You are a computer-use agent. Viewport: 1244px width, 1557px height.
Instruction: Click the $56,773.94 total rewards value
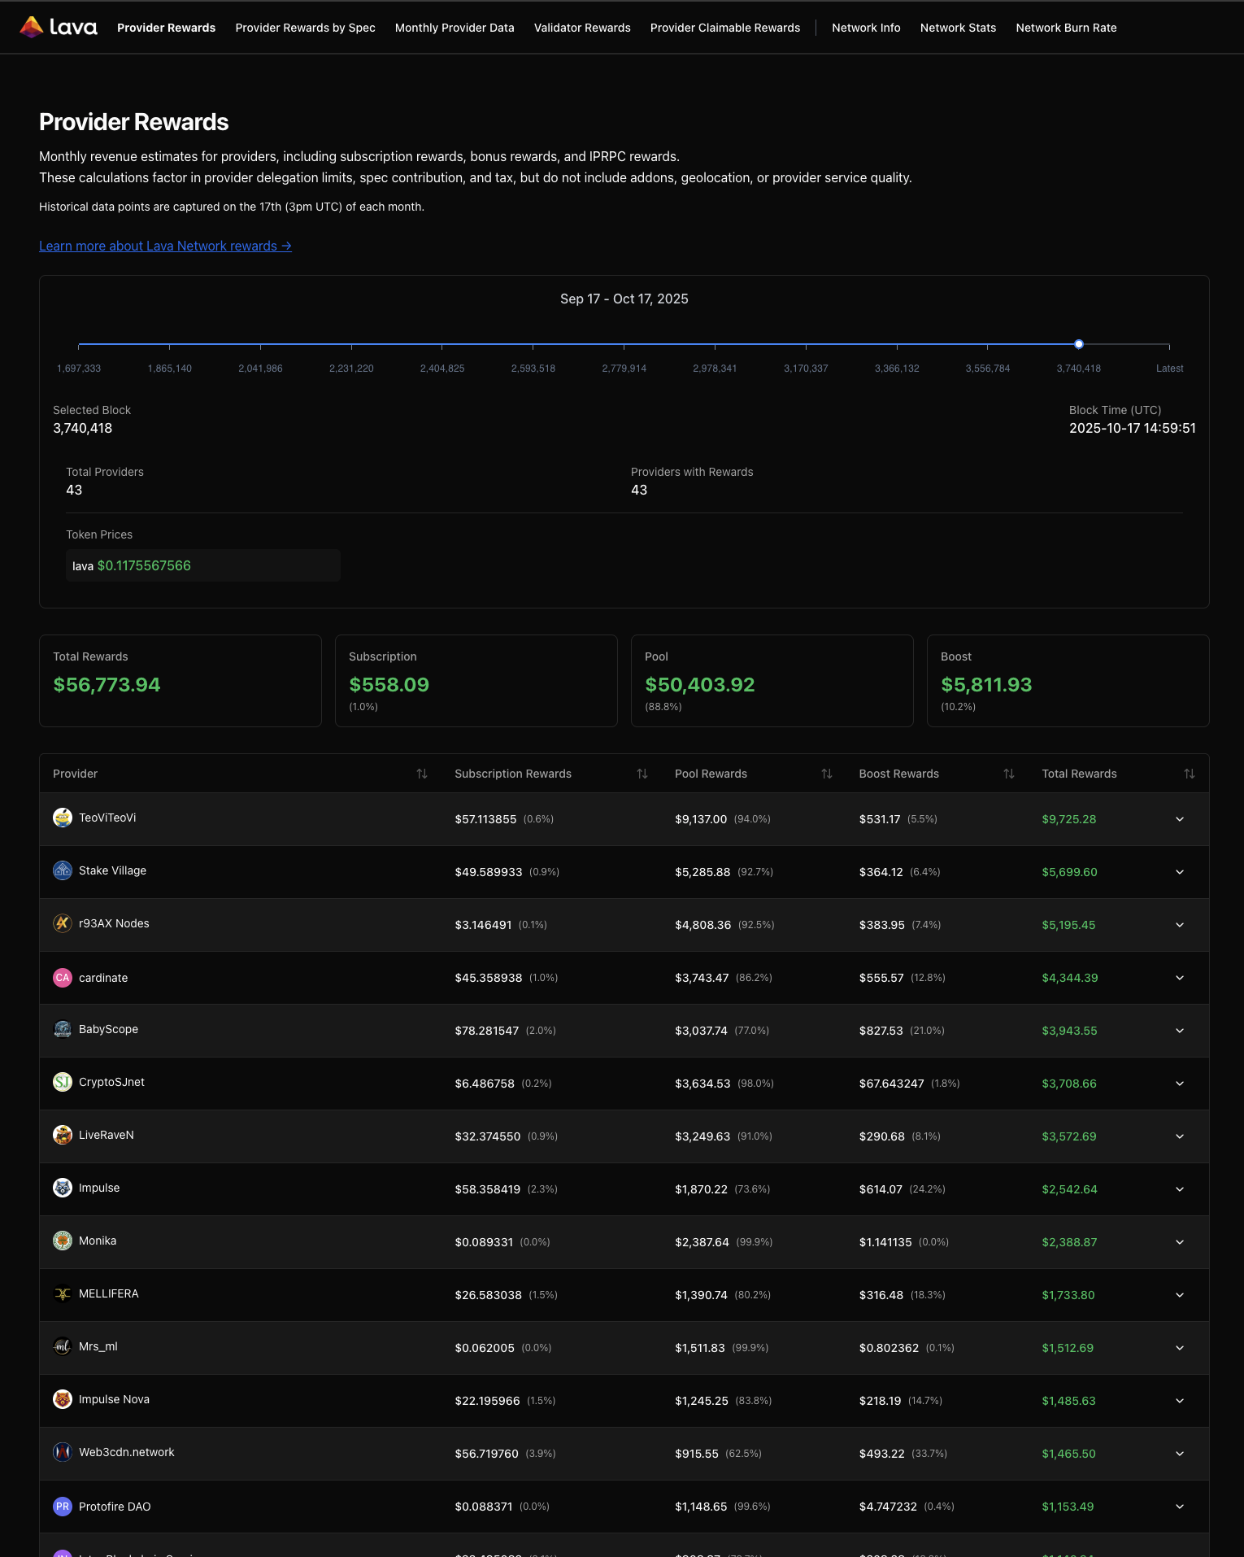[107, 685]
